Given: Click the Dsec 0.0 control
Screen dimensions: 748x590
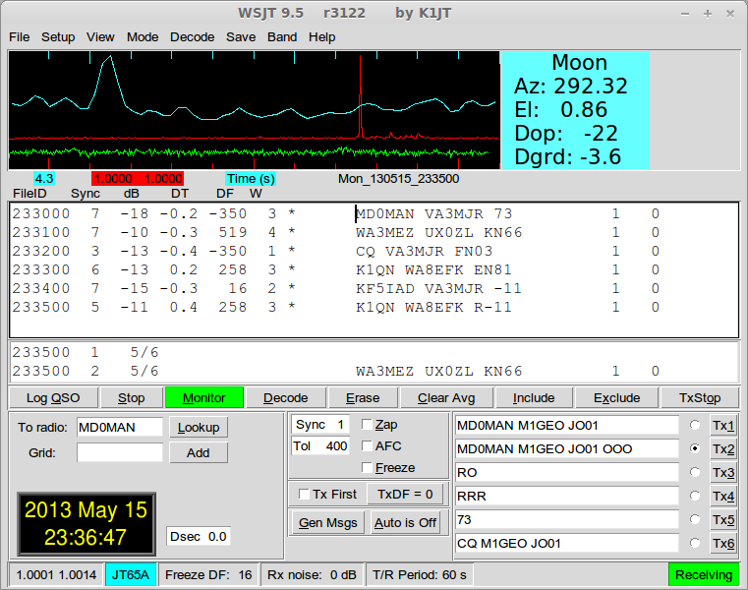Looking at the screenshot, I should (x=199, y=536).
